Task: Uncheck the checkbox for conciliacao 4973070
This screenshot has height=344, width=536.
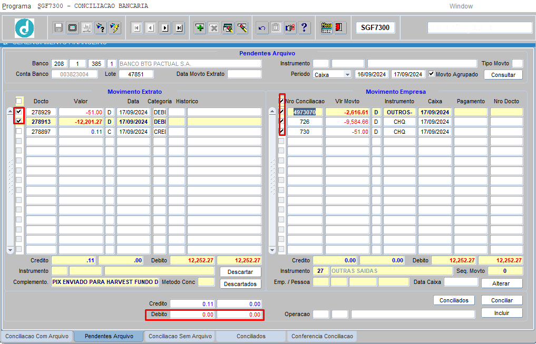Action: coord(281,111)
